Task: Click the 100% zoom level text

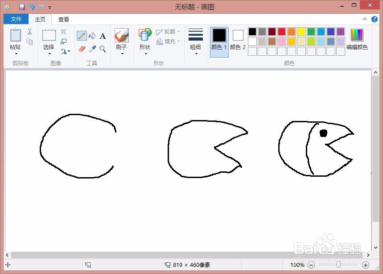Action: 297,265
